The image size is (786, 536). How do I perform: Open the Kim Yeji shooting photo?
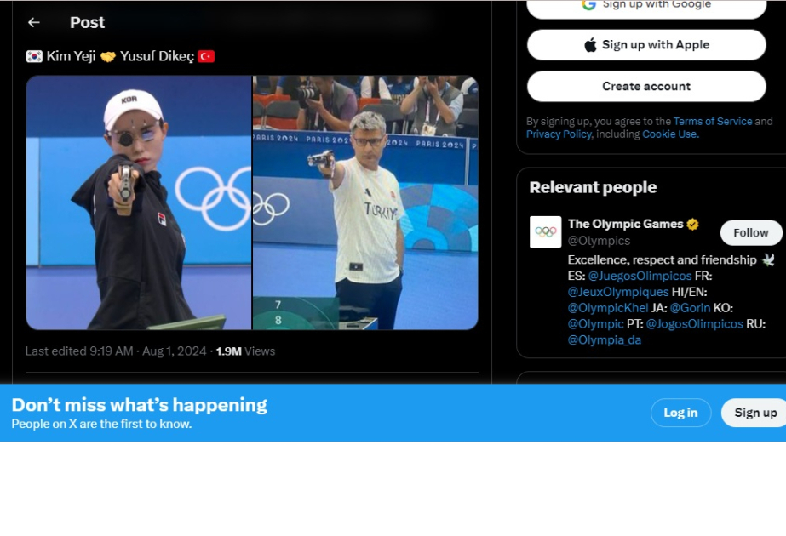click(x=138, y=202)
